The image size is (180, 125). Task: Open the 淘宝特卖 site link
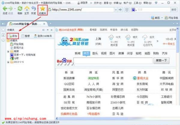[x=93, y=78]
